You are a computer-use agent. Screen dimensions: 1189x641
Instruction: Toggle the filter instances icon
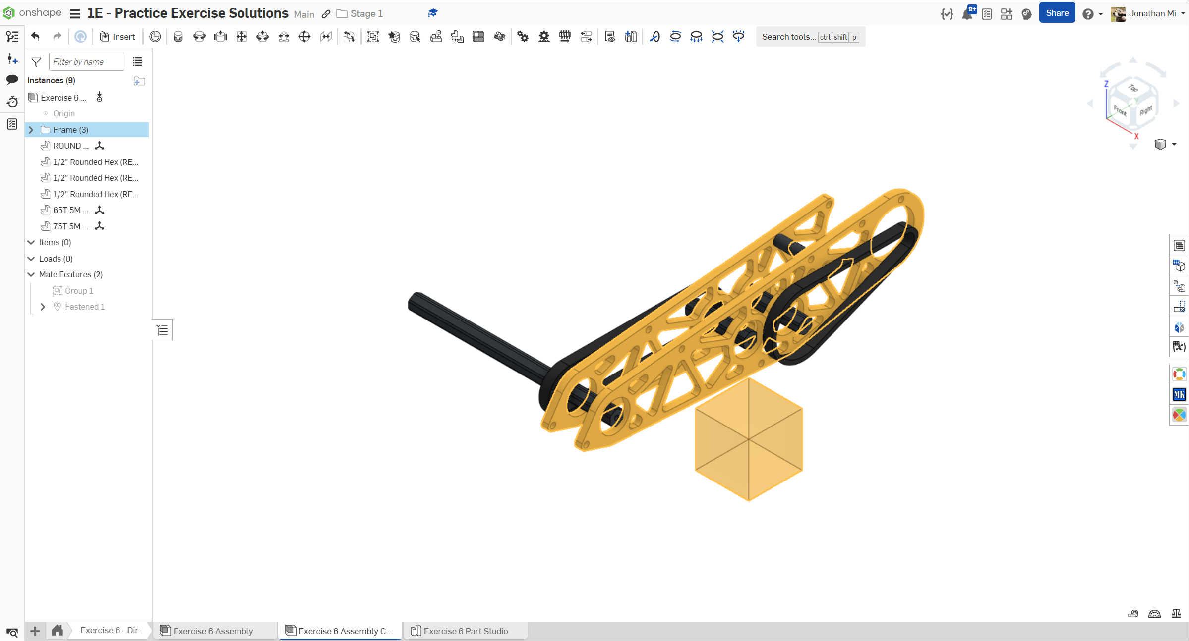point(36,62)
